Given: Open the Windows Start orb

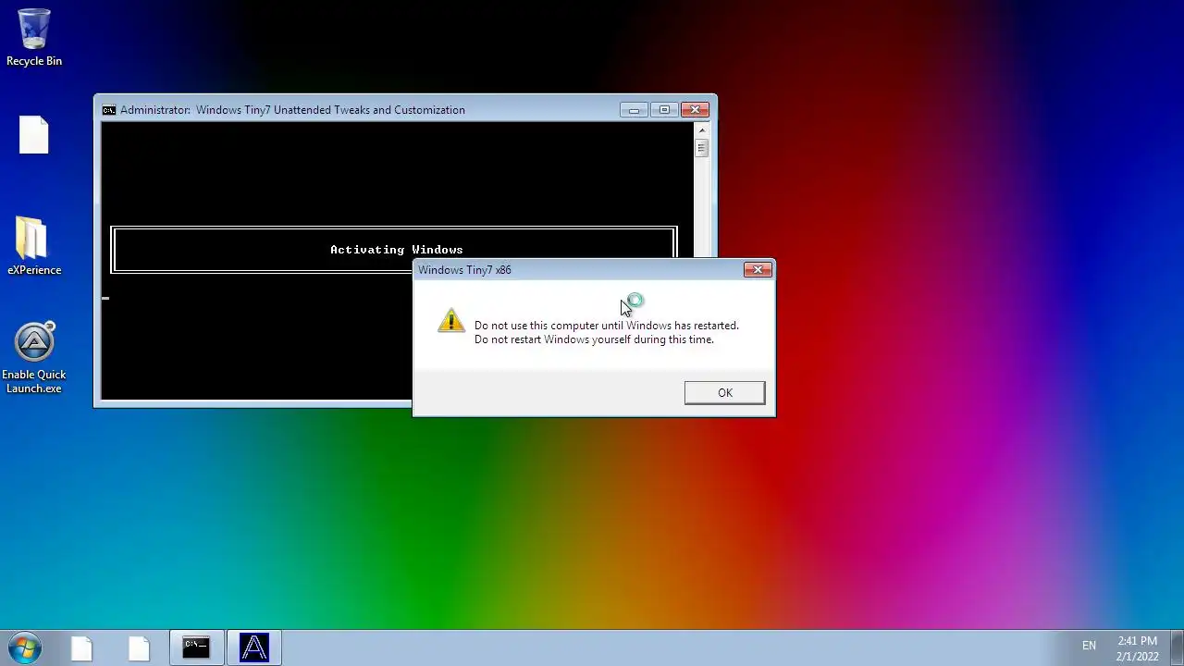Looking at the screenshot, I should [x=25, y=647].
